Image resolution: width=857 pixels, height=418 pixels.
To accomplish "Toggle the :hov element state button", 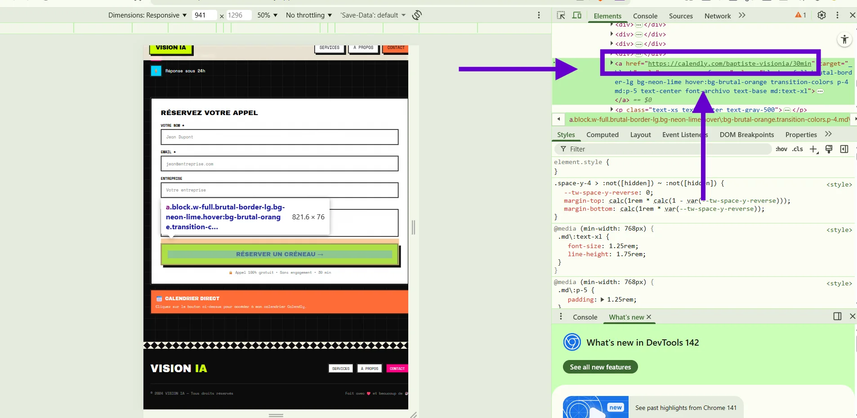I will (x=781, y=149).
